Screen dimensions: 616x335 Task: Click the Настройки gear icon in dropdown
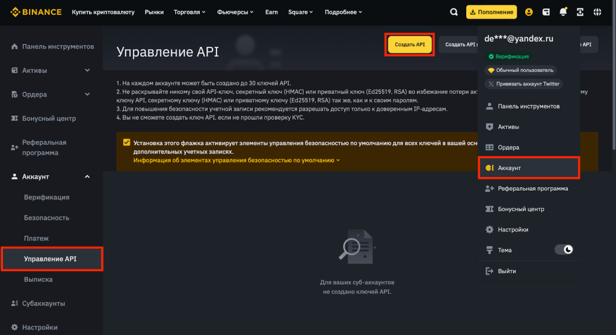coord(490,229)
